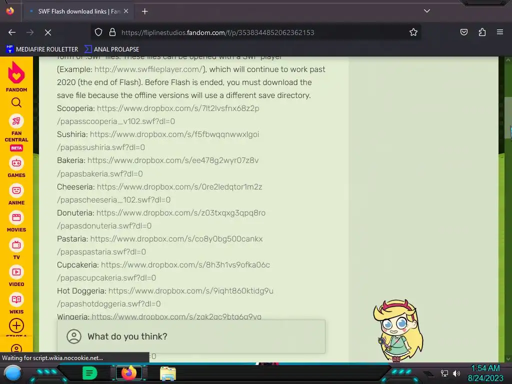Open the Scooperia Dropbox link
This screenshot has width=512, height=384.
178,108
